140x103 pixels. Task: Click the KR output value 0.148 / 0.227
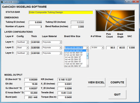point(65,80)
